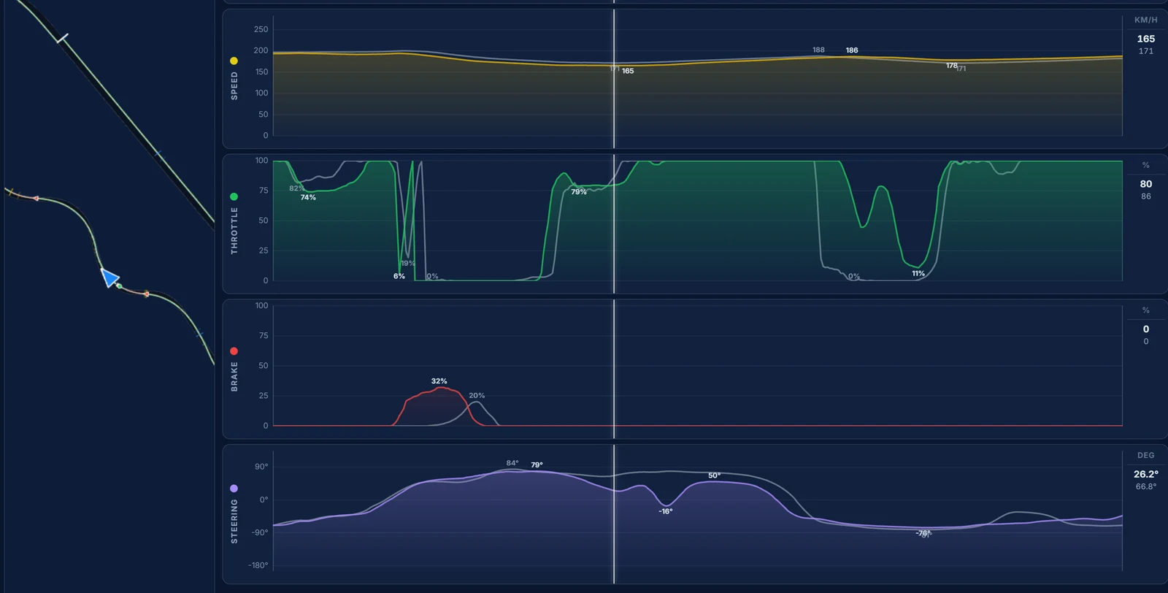Click the vertical THROTTLE chart label
The image size is (1168, 593).
pos(234,230)
